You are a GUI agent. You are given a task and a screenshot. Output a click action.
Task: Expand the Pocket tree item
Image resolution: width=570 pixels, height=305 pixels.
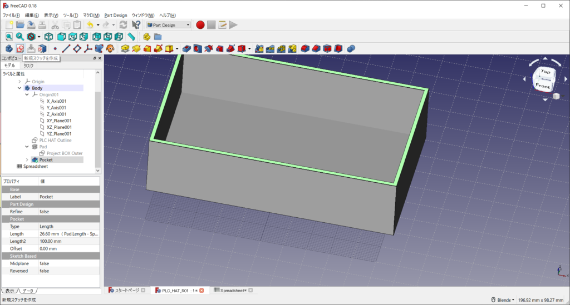tap(26, 160)
